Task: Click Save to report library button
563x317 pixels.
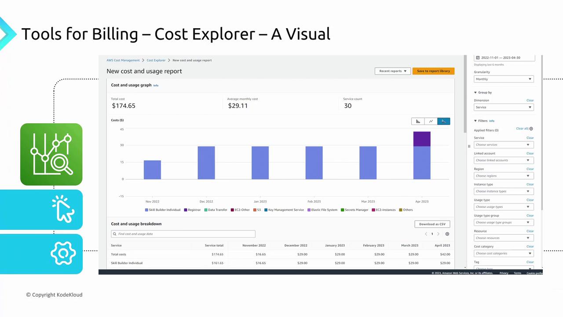Action: [x=433, y=71]
